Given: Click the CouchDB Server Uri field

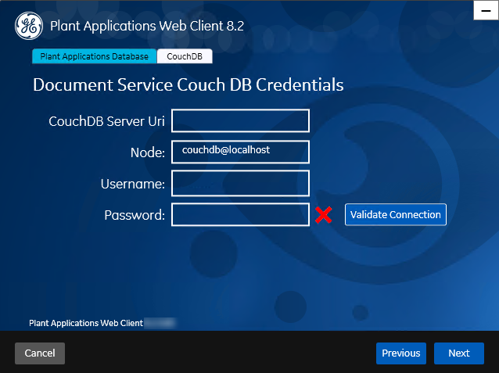Looking at the screenshot, I should 240,120.
